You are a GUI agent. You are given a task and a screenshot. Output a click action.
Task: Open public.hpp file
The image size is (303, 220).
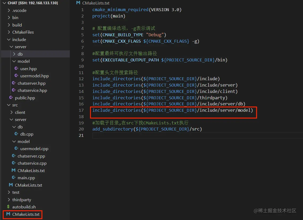tap(25, 98)
